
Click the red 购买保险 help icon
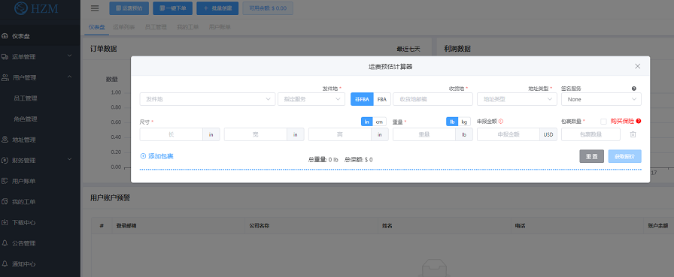pos(639,122)
